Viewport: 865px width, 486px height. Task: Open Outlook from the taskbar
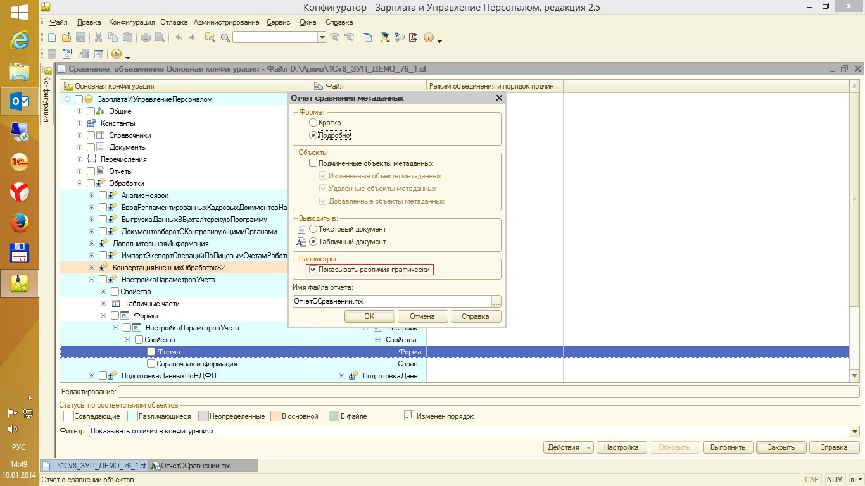point(20,101)
